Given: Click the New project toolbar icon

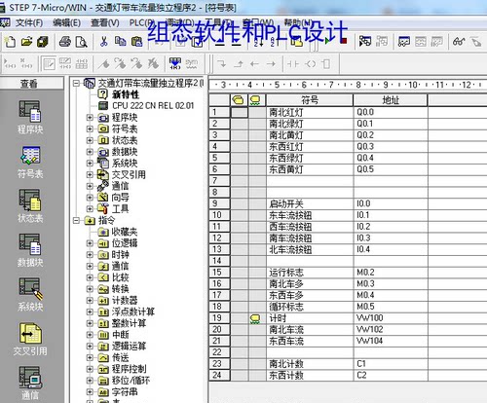Looking at the screenshot, I should coord(10,42).
